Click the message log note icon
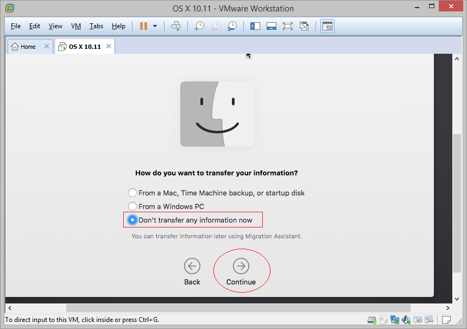467x329 pixels. pyautogui.click(x=446, y=320)
